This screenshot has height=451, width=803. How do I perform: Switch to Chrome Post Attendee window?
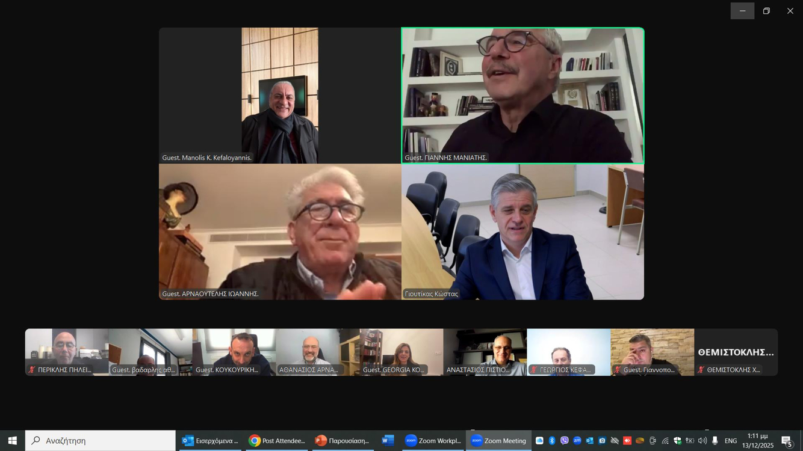[x=277, y=441]
